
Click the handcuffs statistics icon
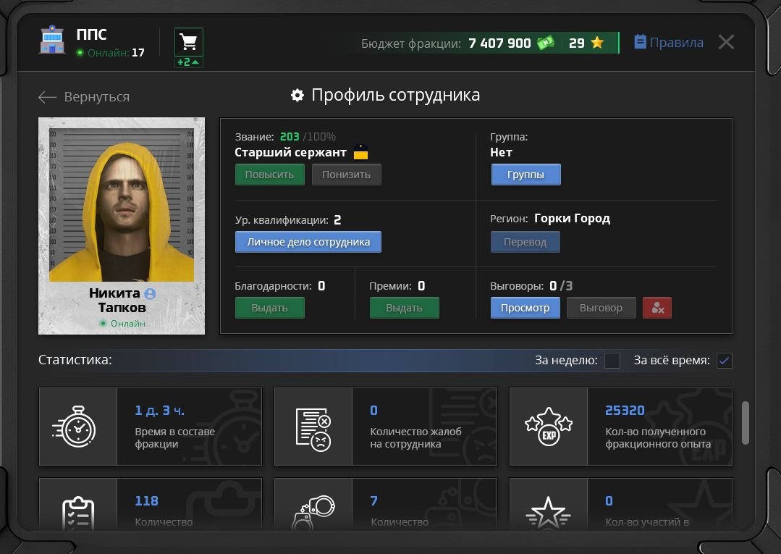pos(314,512)
